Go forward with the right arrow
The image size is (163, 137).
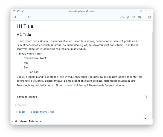(25, 17)
